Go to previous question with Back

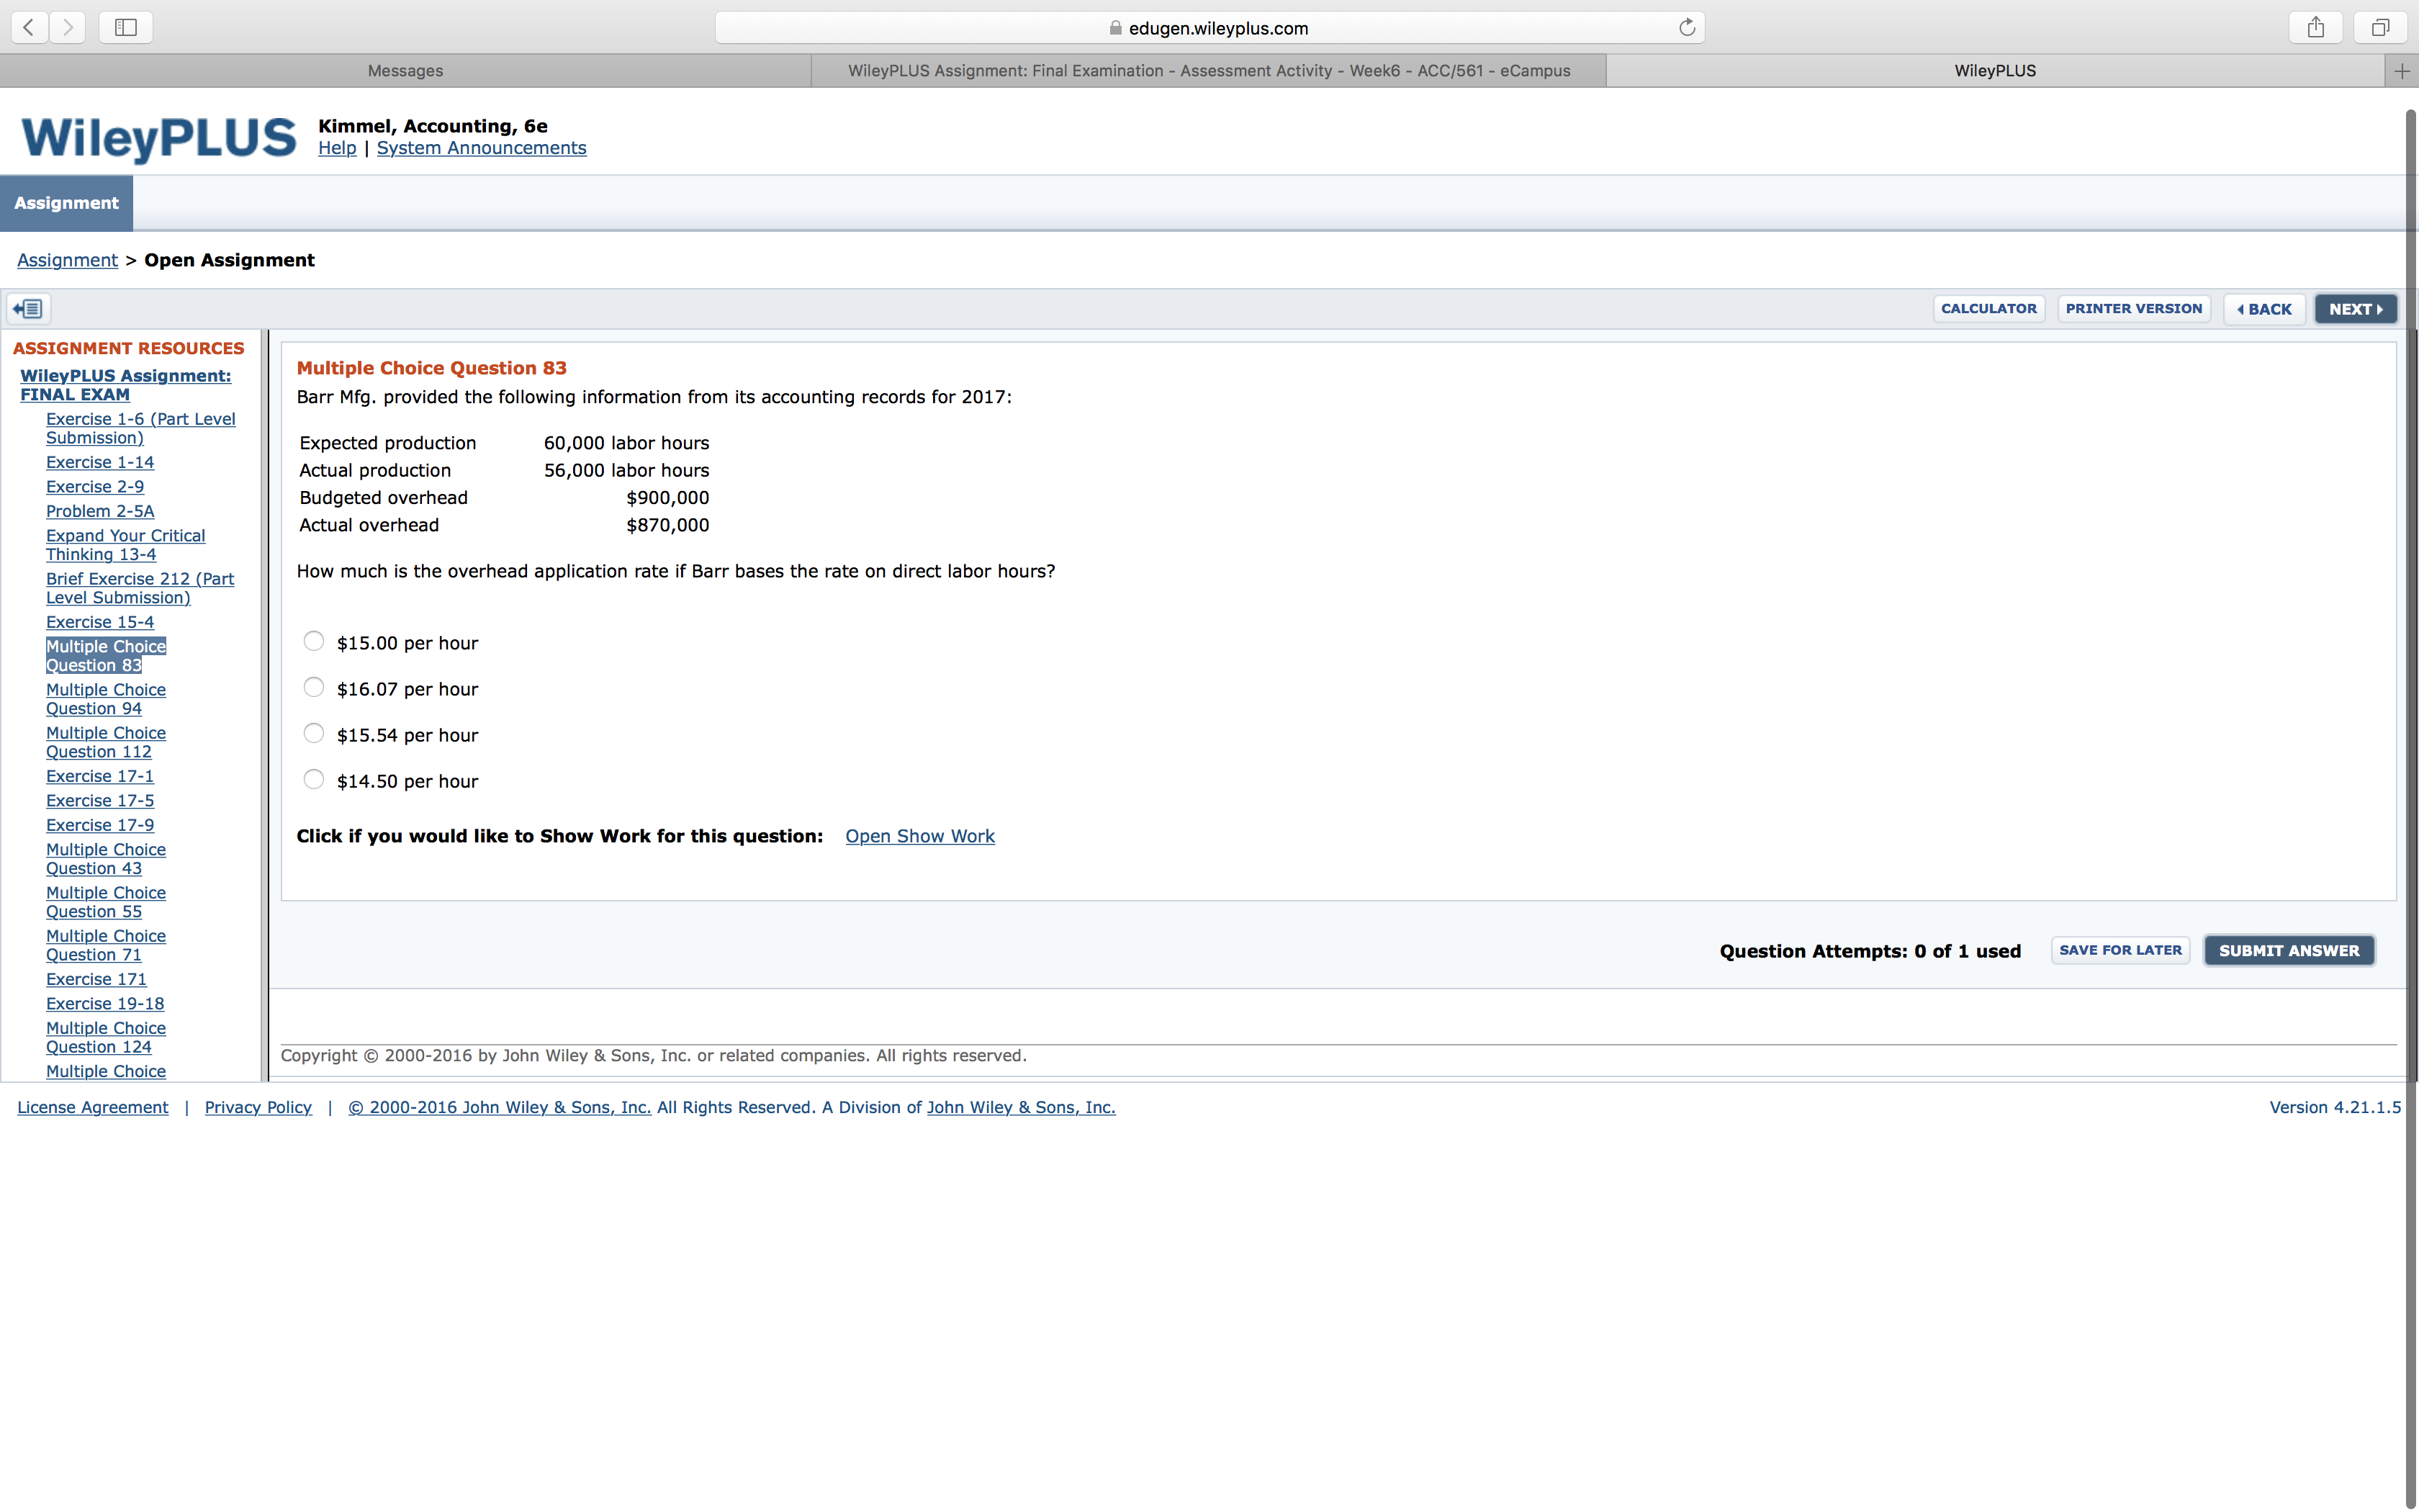2264,309
